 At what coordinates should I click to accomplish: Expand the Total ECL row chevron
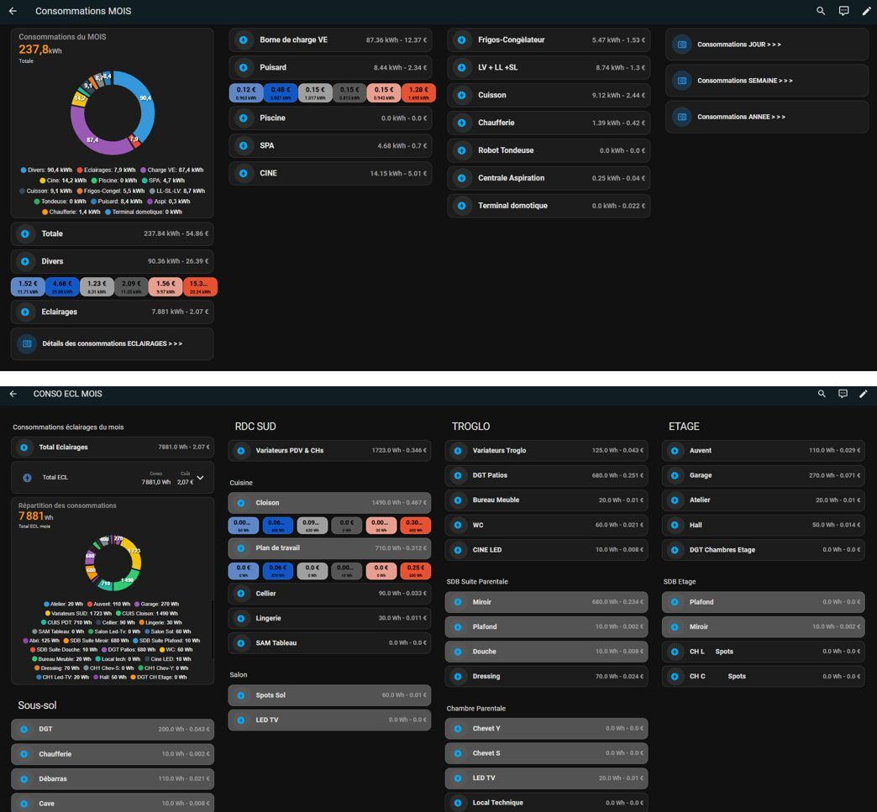pos(200,478)
